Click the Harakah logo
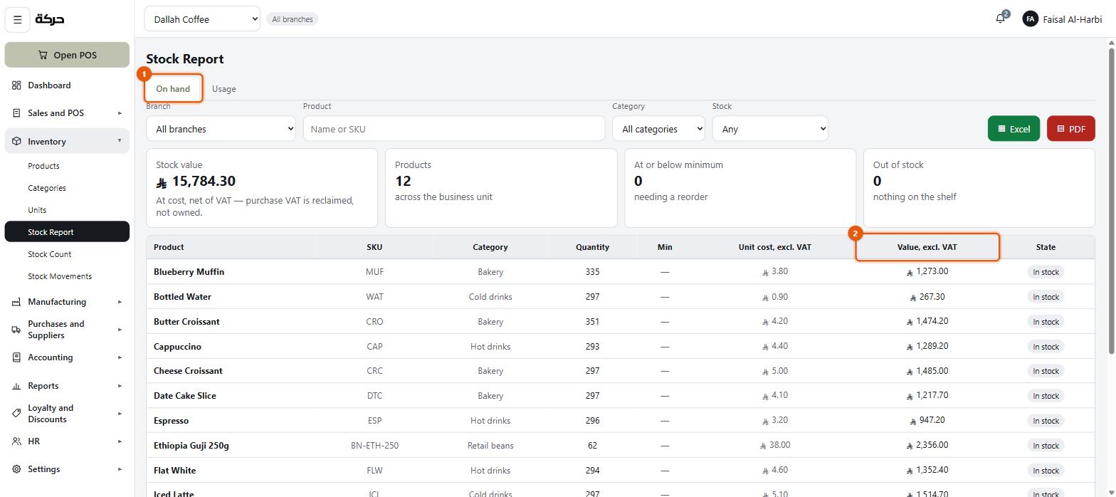Viewport: 1116px width, 497px height. click(50, 19)
